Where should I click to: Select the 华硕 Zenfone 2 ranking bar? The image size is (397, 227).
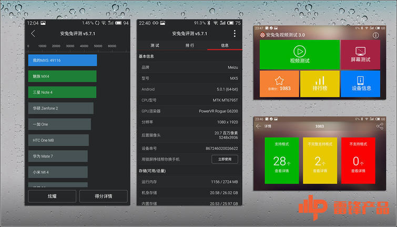tap(61, 108)
